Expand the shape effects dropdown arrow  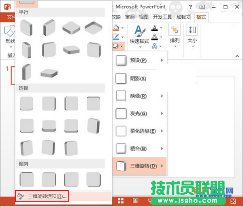tap(122, 46)
